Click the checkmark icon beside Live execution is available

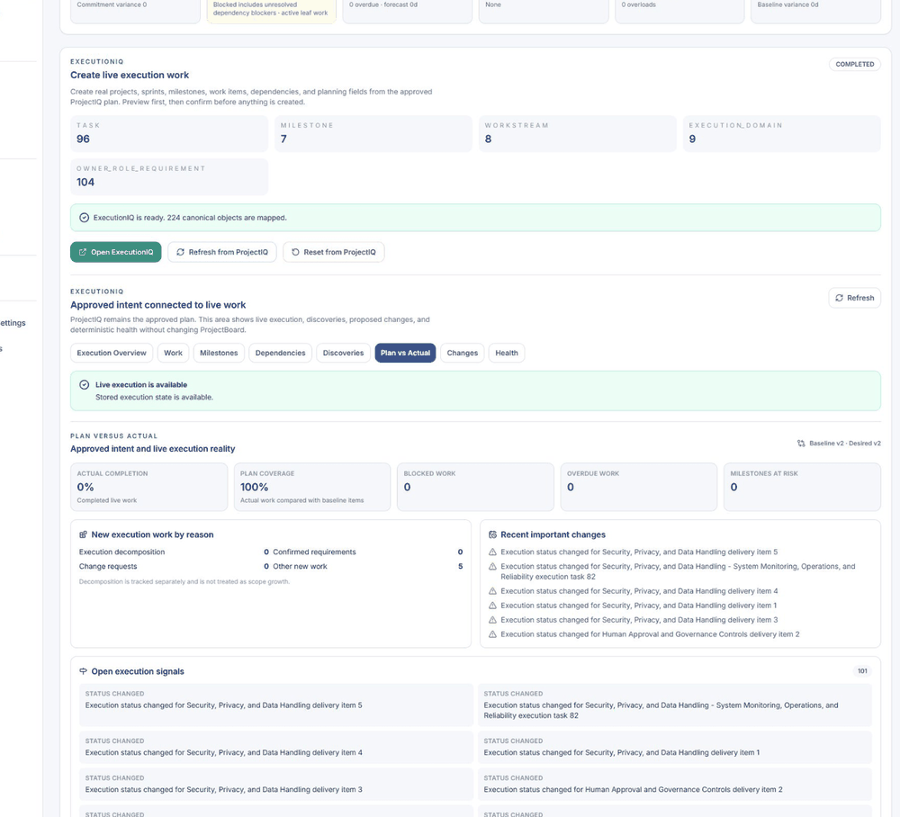(x=85, y=384)
